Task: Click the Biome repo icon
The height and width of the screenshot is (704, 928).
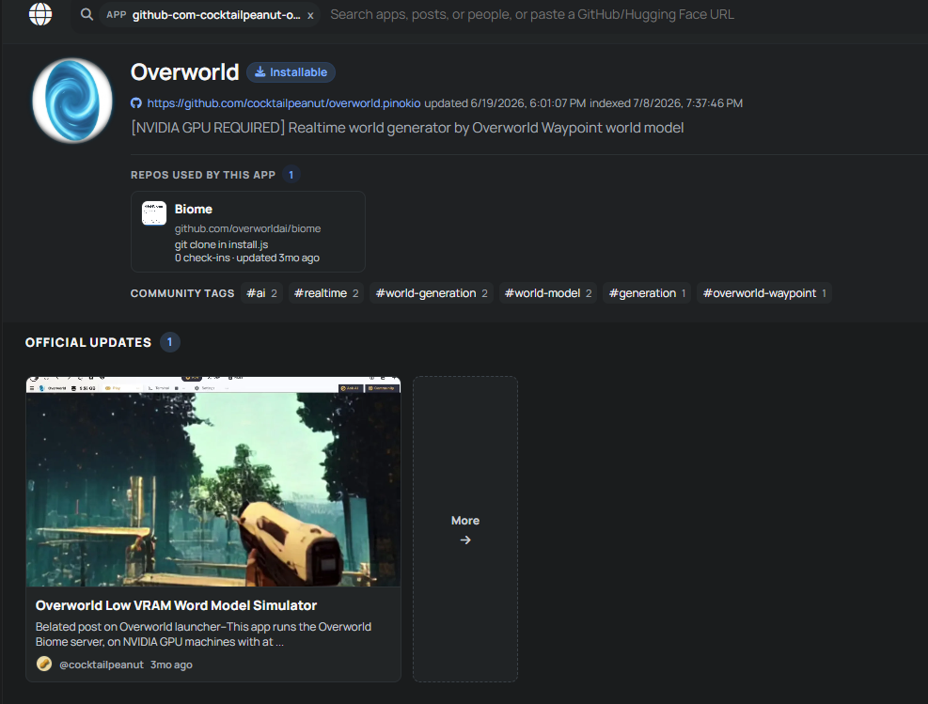Action: [154, 213]
